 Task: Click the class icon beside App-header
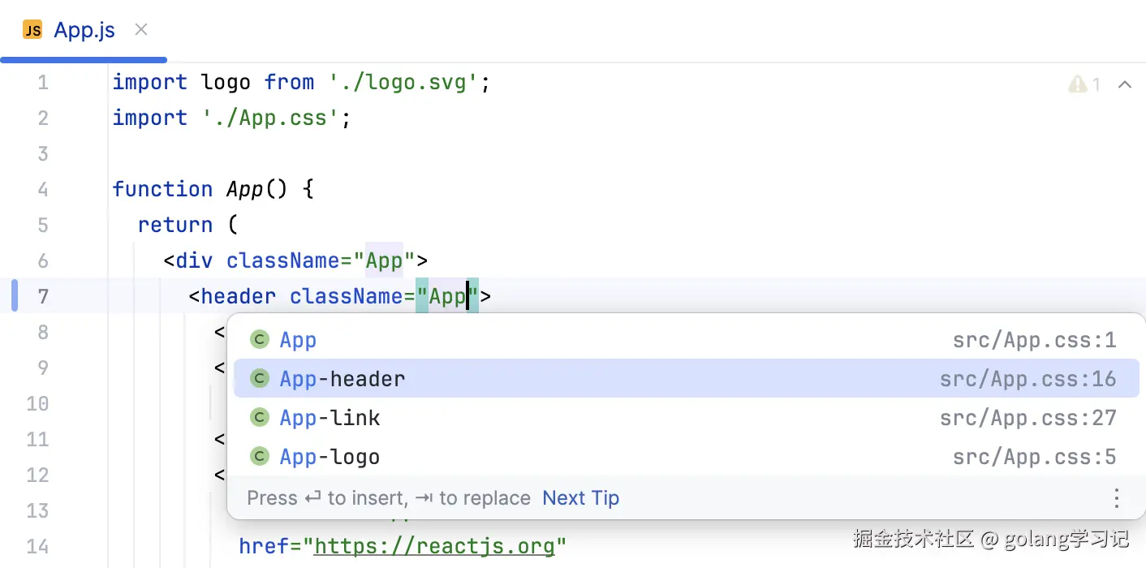(260, 378)
